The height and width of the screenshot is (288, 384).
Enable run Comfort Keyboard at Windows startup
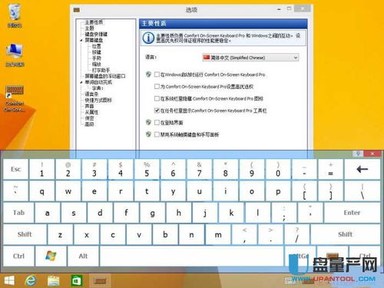click(x=157, y=74)
